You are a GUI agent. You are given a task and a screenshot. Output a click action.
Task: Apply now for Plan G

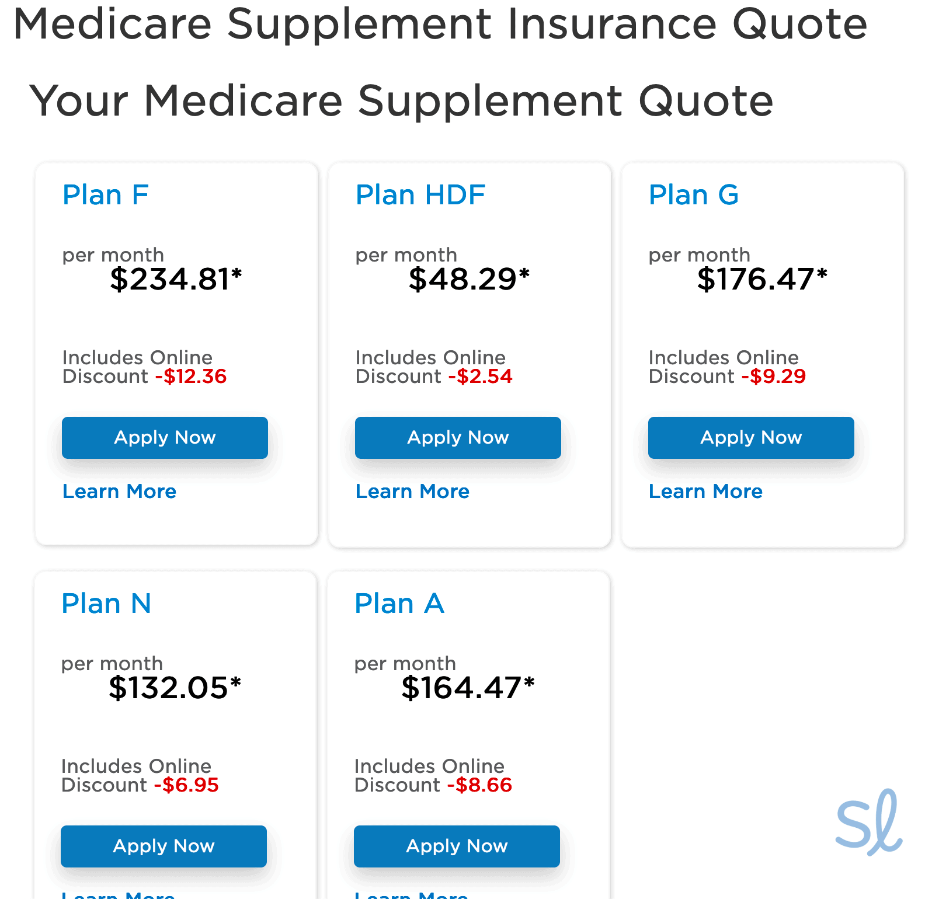click(x=751, y=438)
